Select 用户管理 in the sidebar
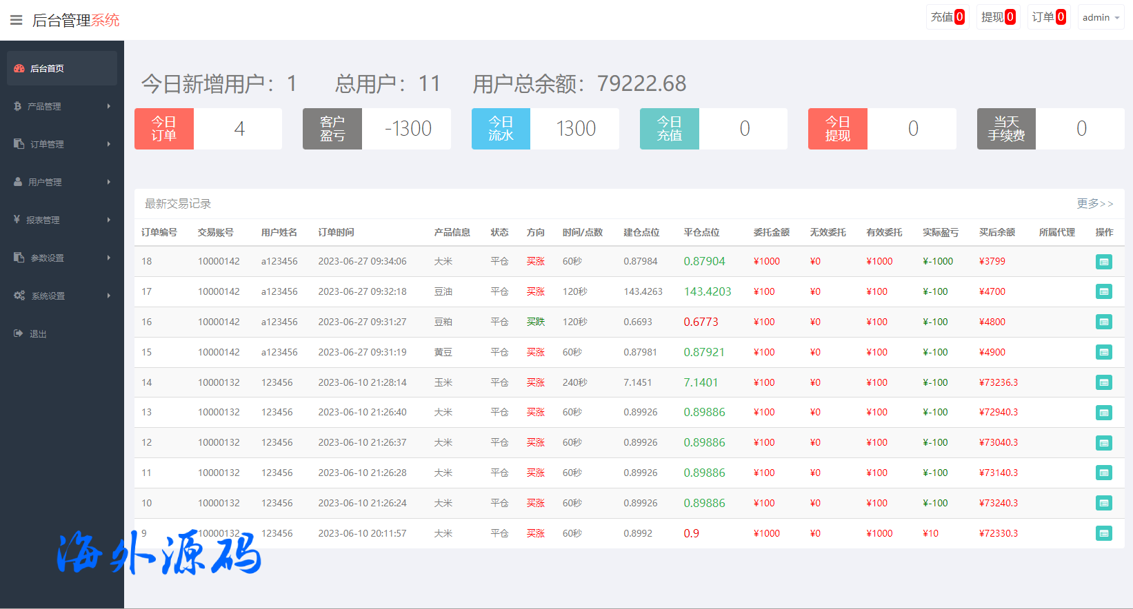 [x=46, y=182]
